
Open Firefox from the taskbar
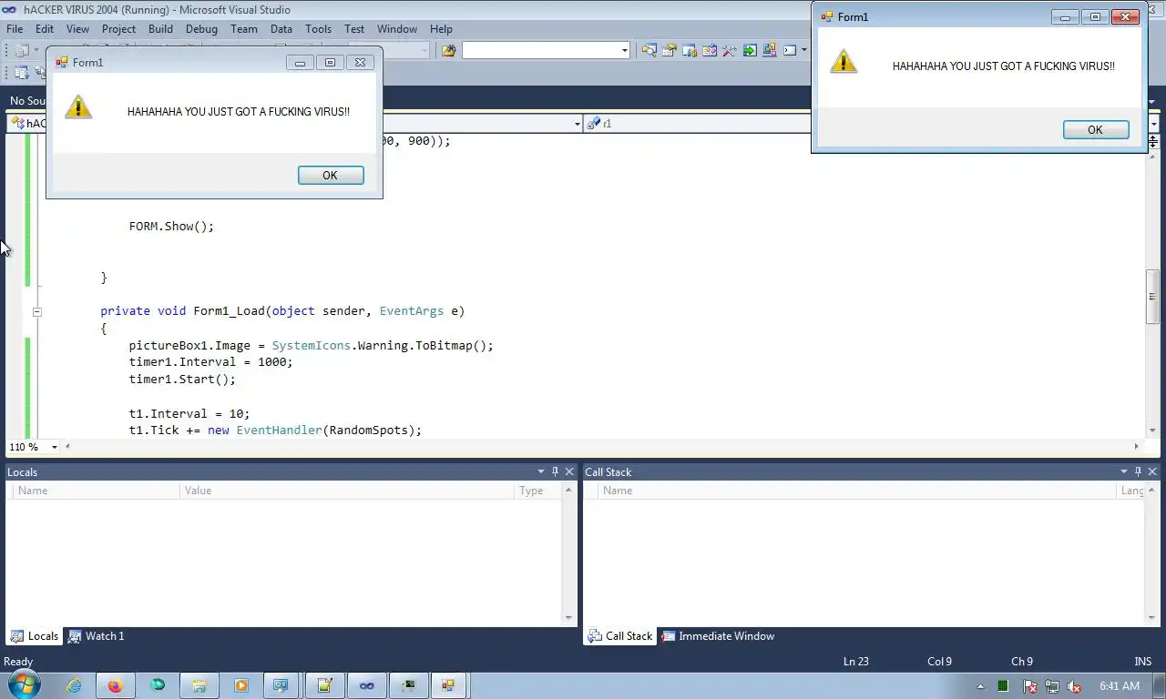[x=115, y=685]
